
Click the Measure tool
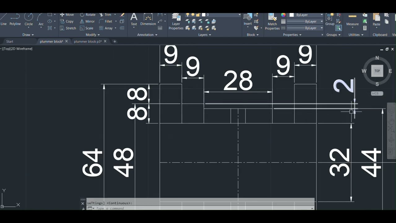[x=352, y=20]
